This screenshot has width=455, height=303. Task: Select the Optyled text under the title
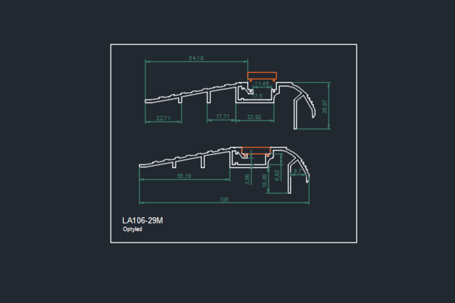131,230
